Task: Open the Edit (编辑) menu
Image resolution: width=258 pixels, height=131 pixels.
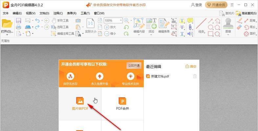Action: click(x=17, y=13)
